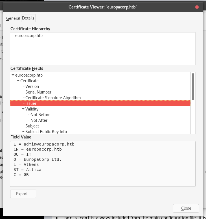Click the C = GR line
The image size is (206, 219).
pos(21,175)
